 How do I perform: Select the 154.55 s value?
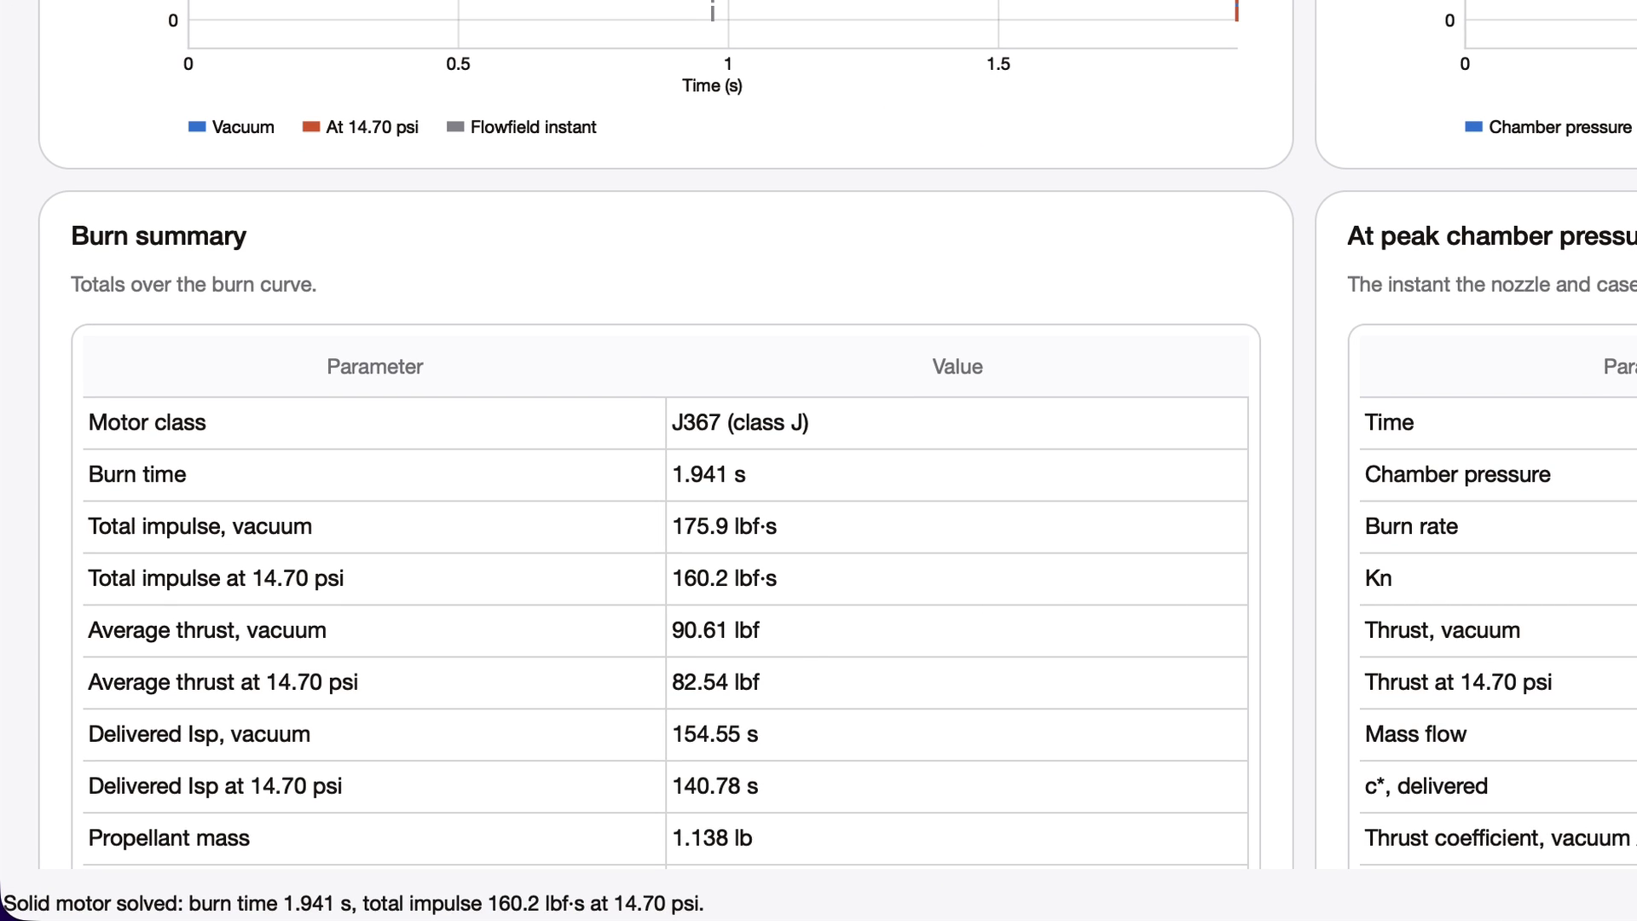coord(714,735)
